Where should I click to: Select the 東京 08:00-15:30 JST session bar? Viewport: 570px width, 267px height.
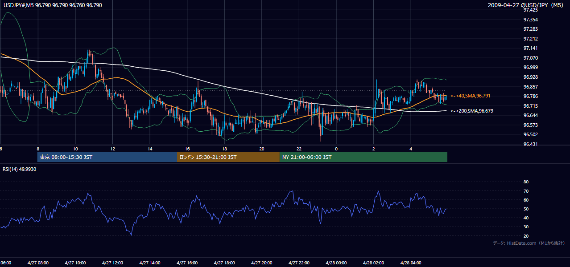pyautogui.click(x=107, y=157)
